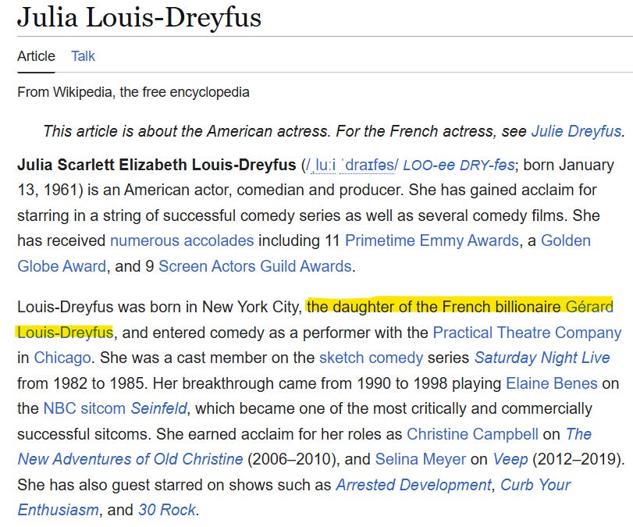Open the Selina Meyer link
The image size is (633, 527).
tap(420, 459)
